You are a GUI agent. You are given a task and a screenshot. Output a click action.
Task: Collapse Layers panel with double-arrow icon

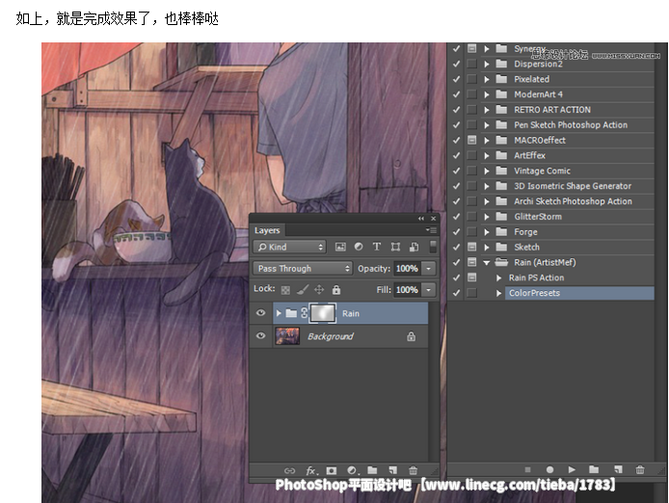click(x=421, y=219)
